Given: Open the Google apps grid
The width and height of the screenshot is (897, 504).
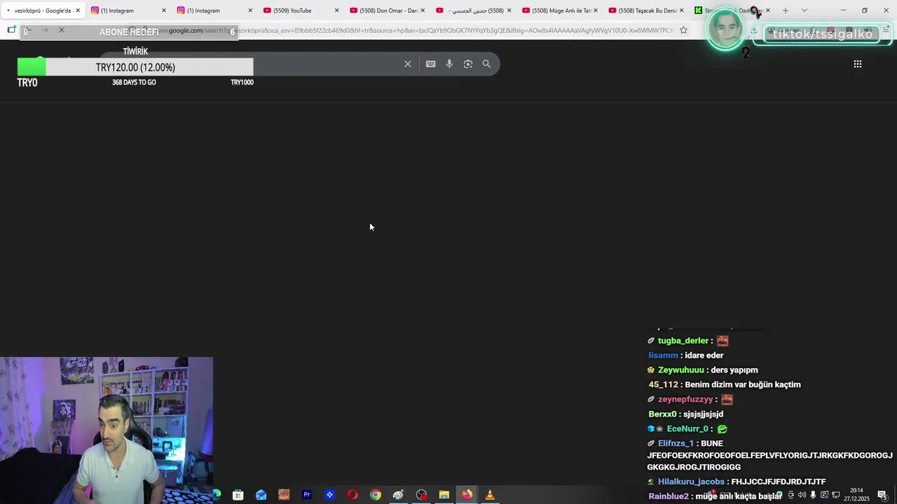Looking at the screenshot, I should tap(857, 64).
